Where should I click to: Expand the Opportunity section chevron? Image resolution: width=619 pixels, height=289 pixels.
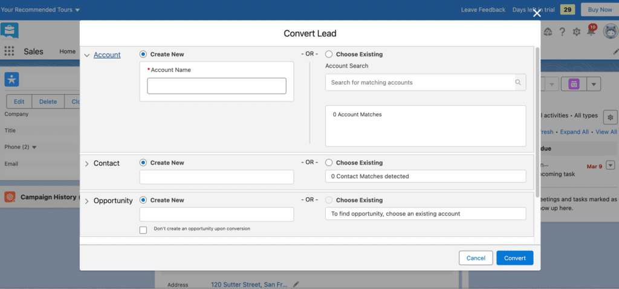coord(87,201)
